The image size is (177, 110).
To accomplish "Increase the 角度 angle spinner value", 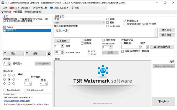I will pyautogui.click(x=63, y=45).
